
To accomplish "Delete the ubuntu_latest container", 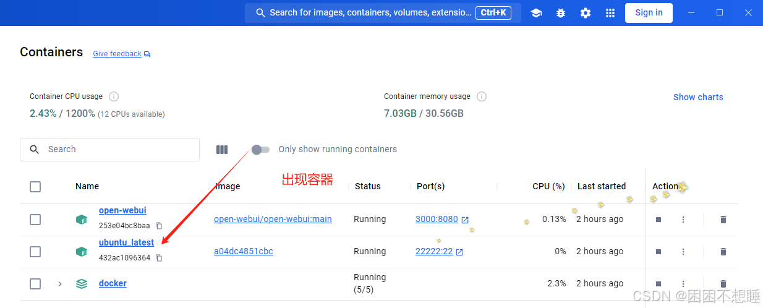I will 723,251.
